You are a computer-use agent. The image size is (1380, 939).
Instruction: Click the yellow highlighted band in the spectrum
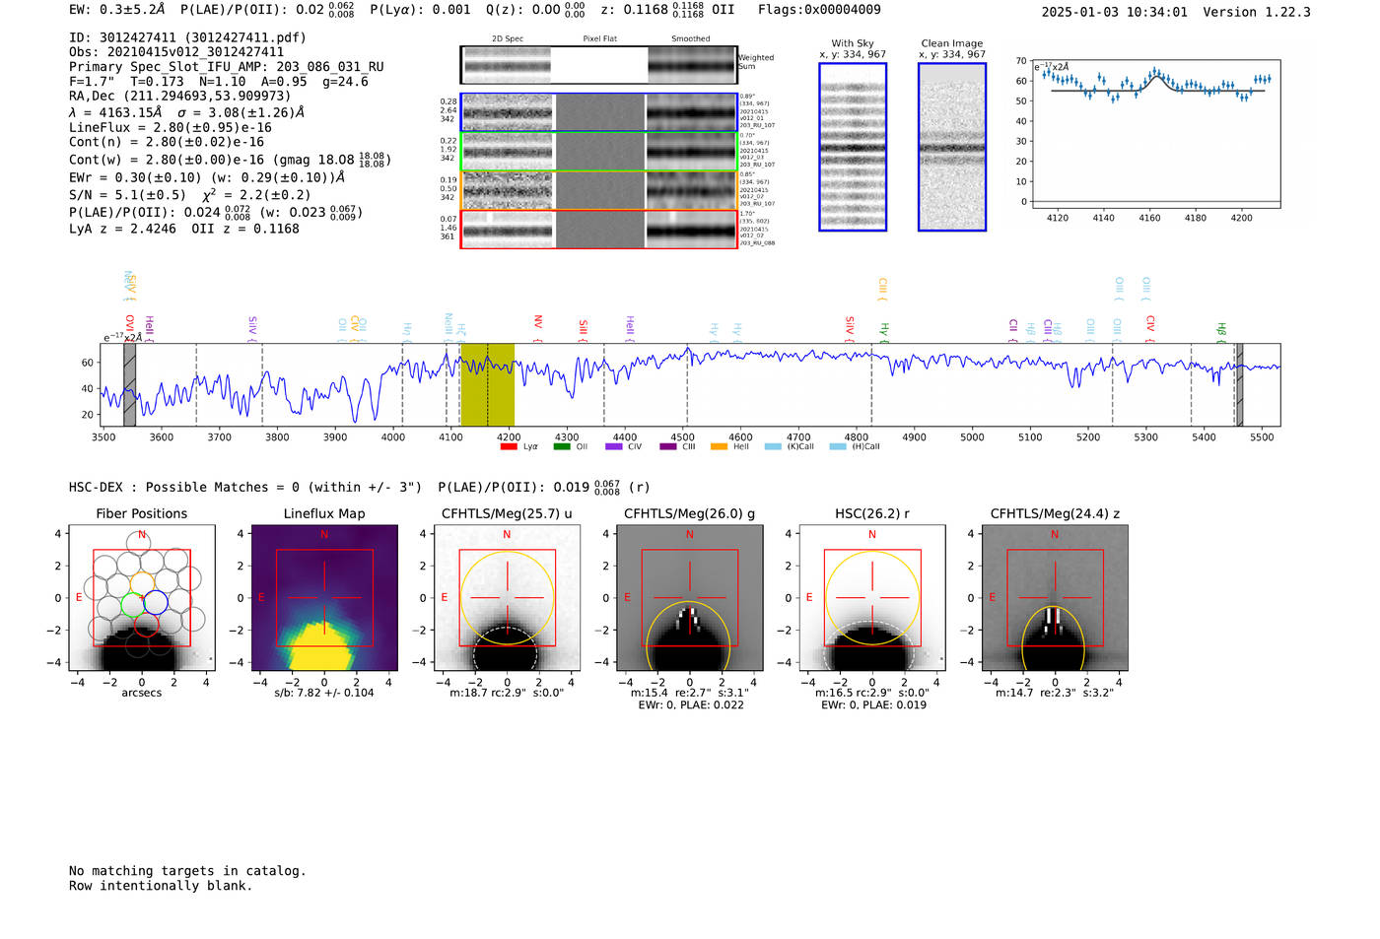488,385
